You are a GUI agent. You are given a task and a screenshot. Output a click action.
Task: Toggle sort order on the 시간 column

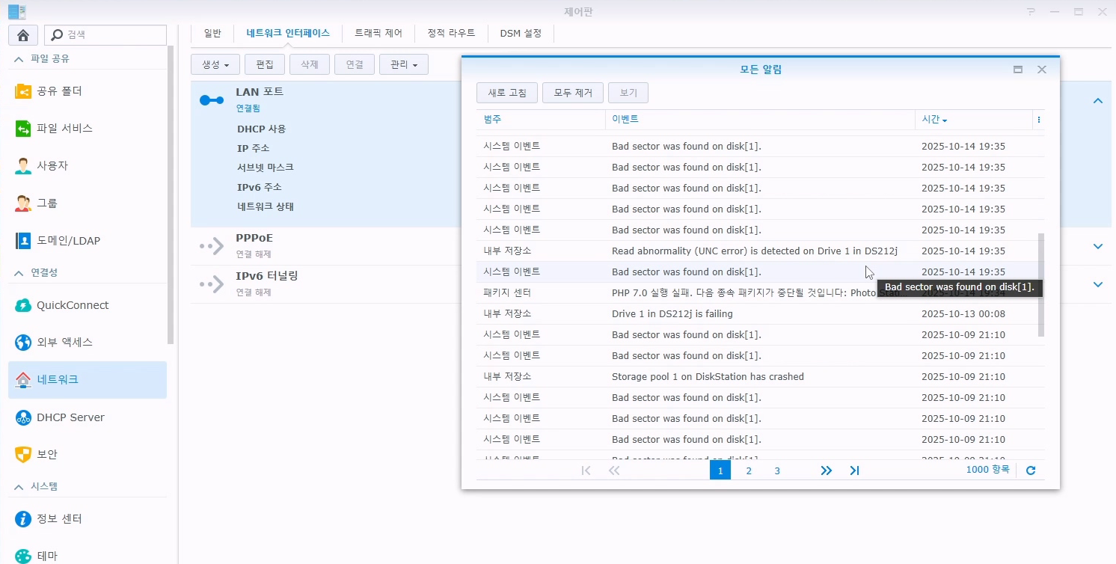coord(933,119)
